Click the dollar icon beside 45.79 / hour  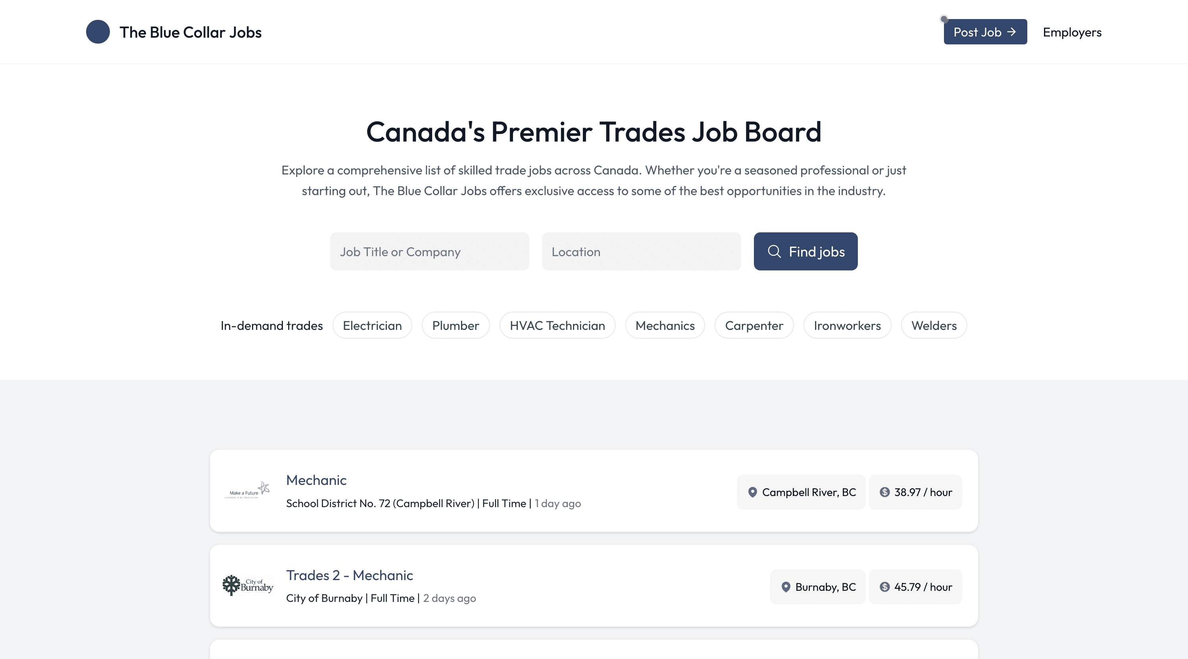[884, 587]
